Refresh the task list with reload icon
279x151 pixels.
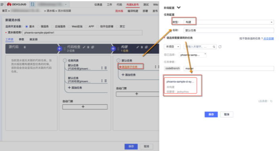coord(220,47)
